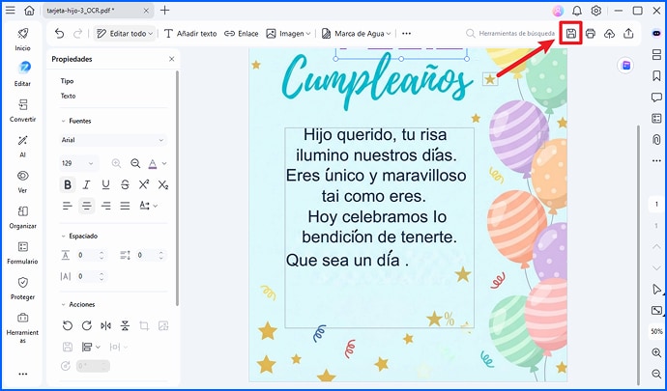This screenshot has height=391, width=667.
Task: Open the Herramientas sidebar section
Action: click(x=22, y=327)
